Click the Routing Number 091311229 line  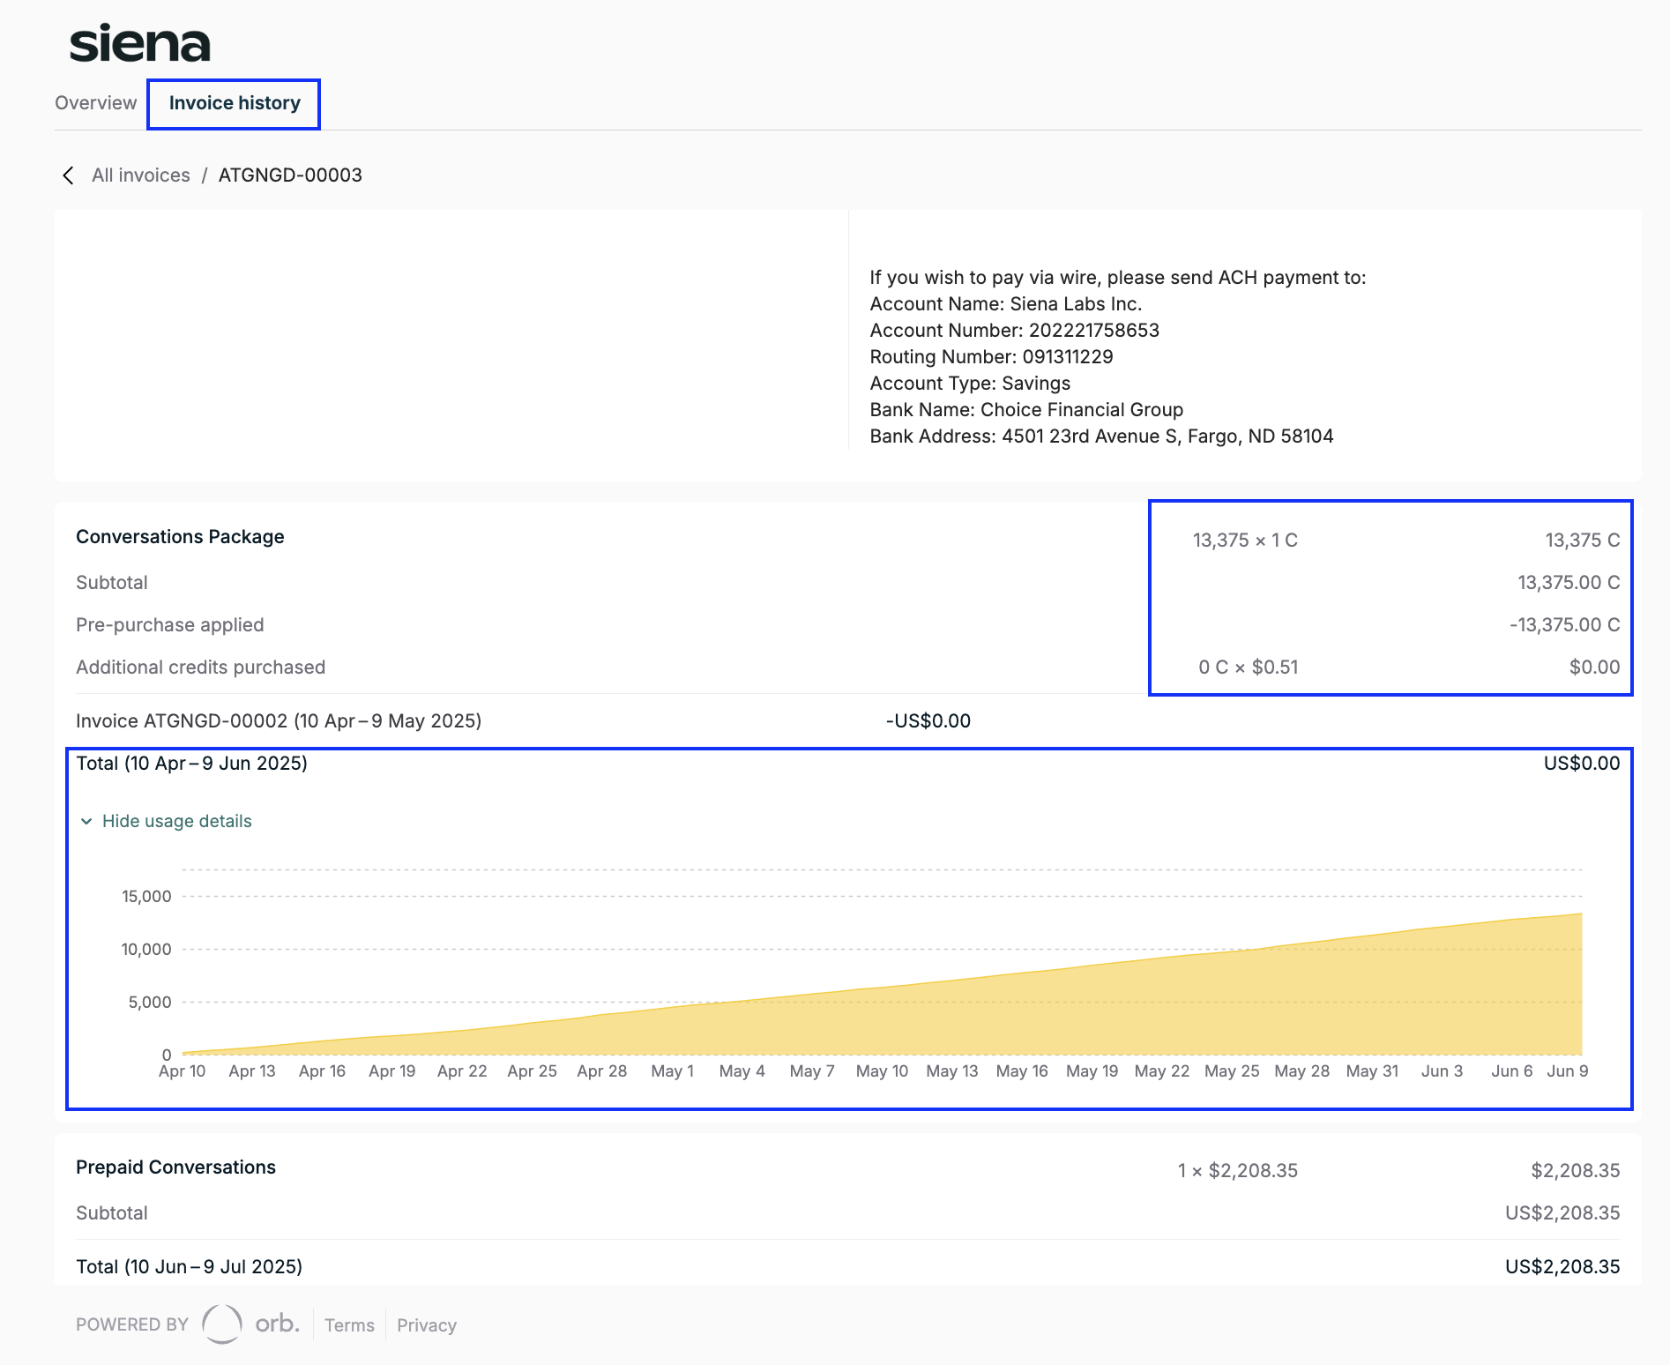991,357
